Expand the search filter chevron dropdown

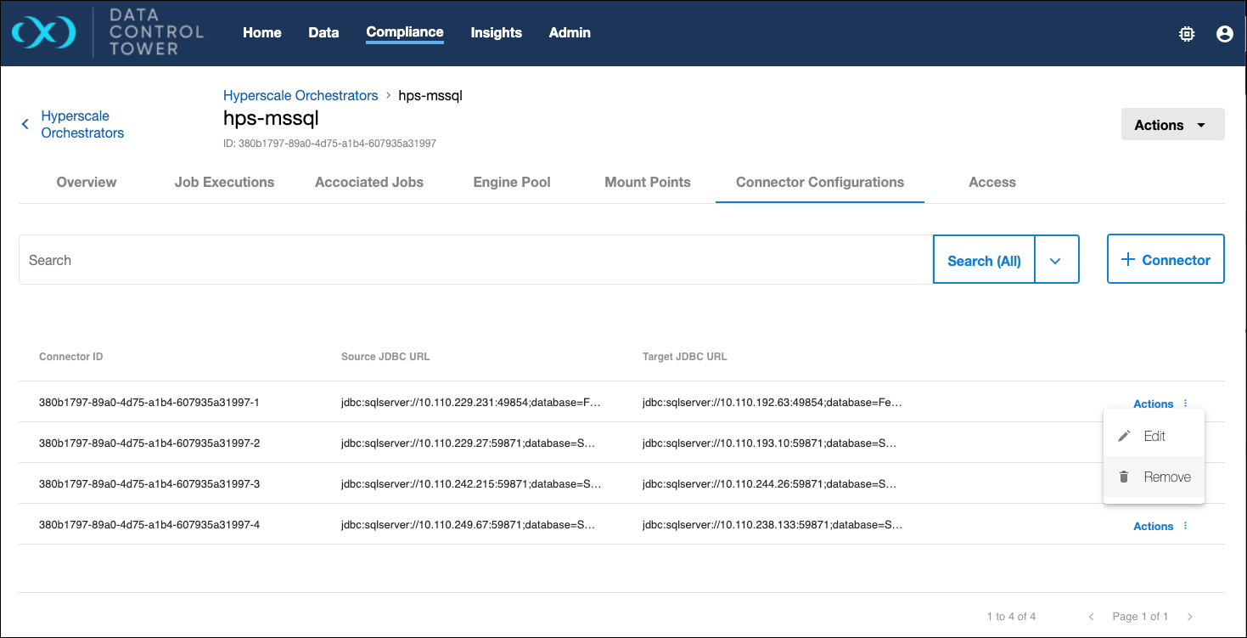(1055, 261)
